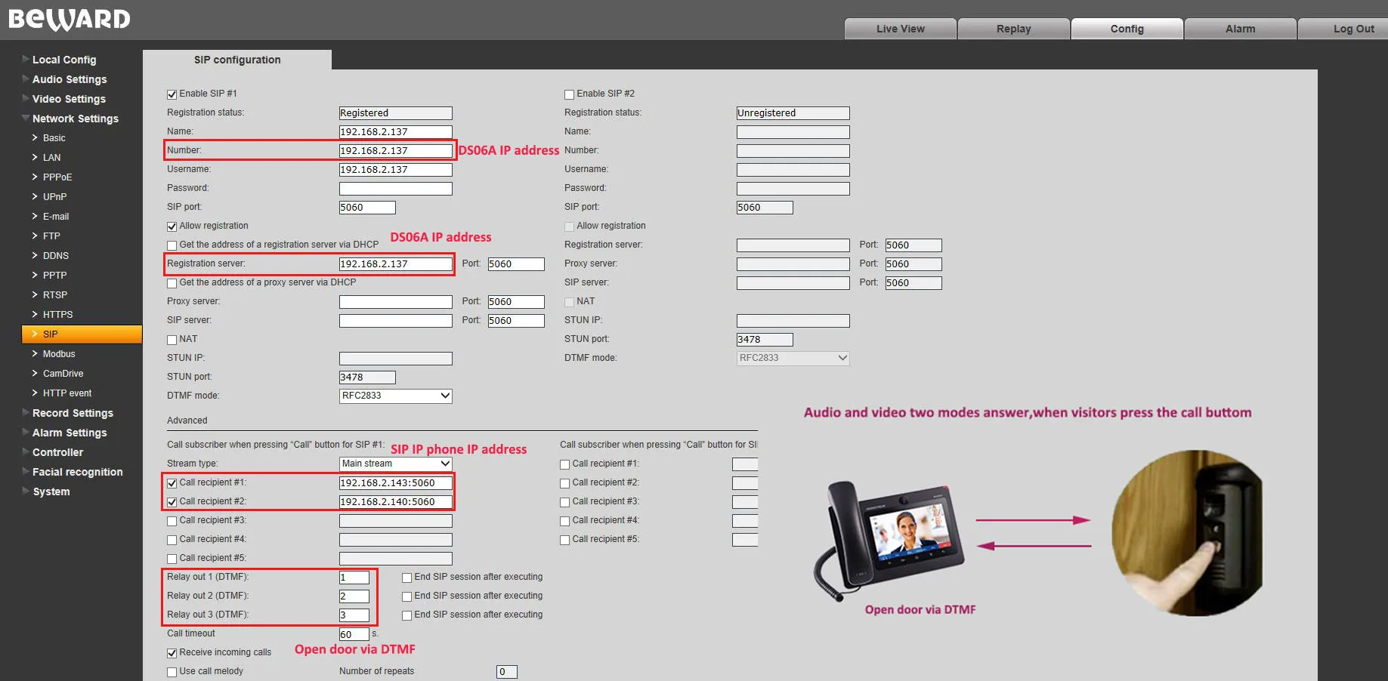Open the Modbus settings page

pyautogui.click(x=59, y=354)
